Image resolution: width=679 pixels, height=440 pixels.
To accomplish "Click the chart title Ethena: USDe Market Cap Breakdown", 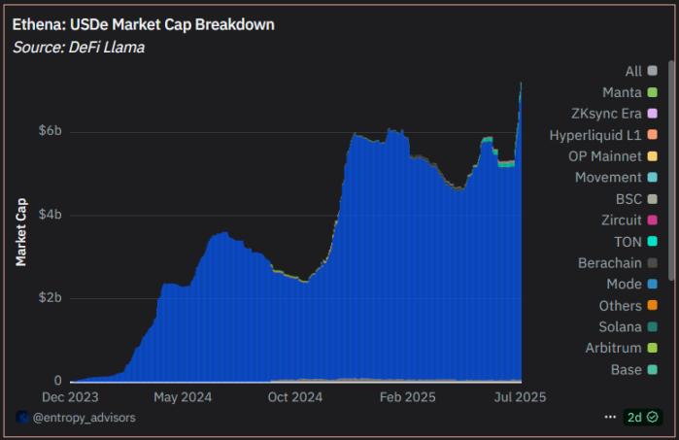I will pos(144,23).
